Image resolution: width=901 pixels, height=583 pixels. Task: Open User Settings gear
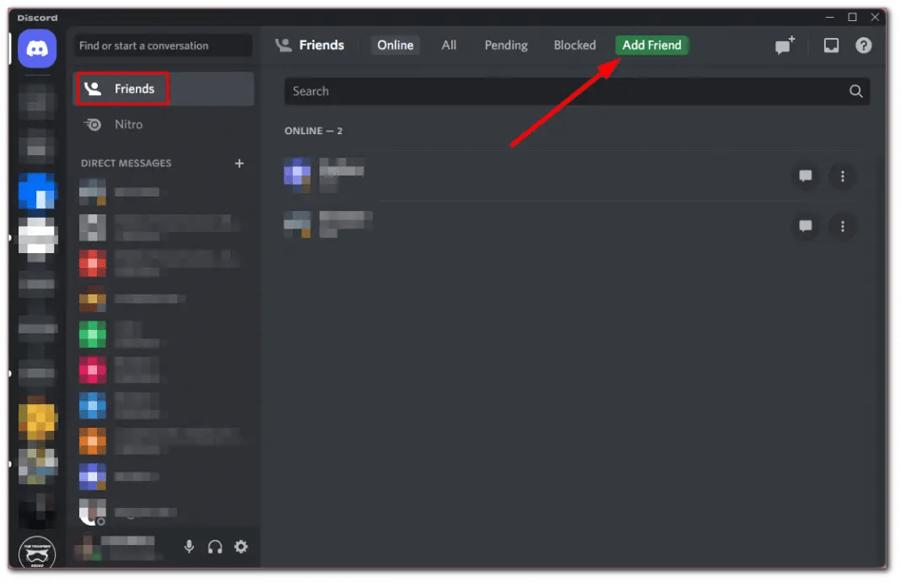(x=241, y=547)
